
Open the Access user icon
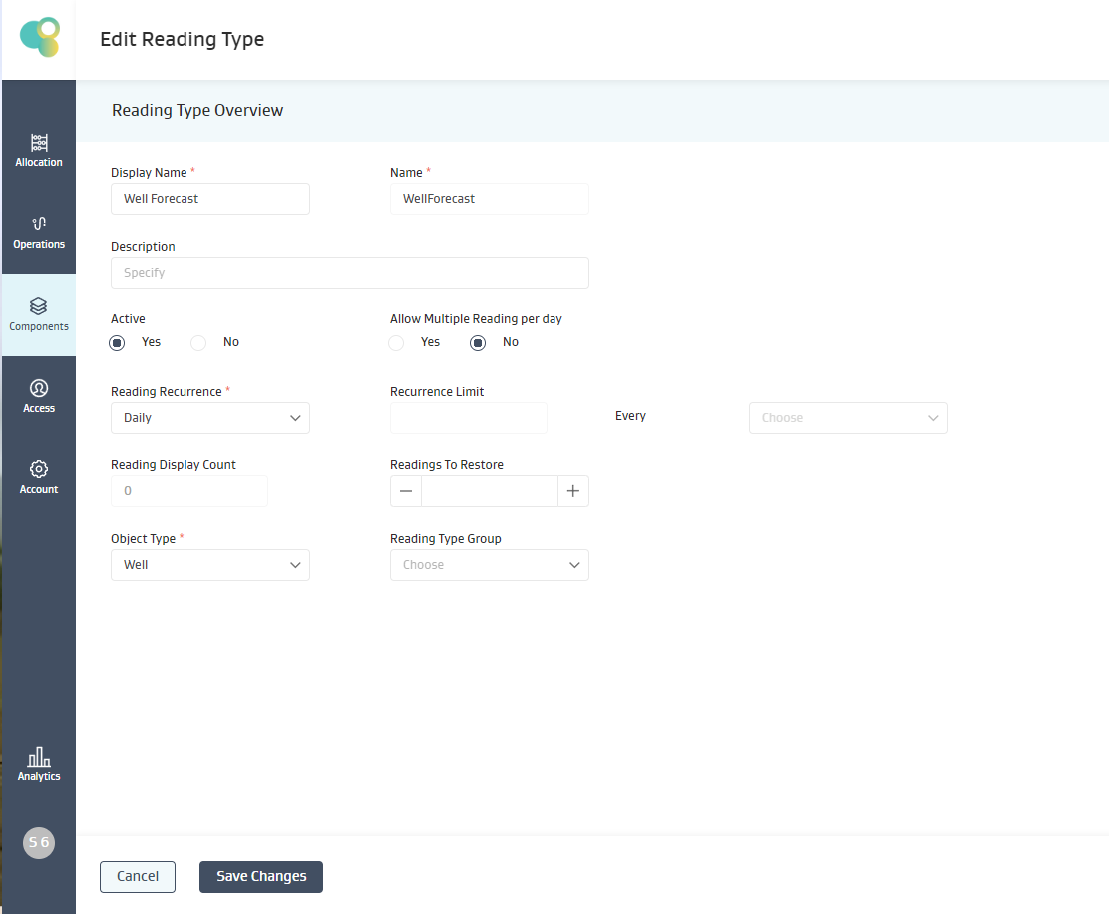coord(39,388)
